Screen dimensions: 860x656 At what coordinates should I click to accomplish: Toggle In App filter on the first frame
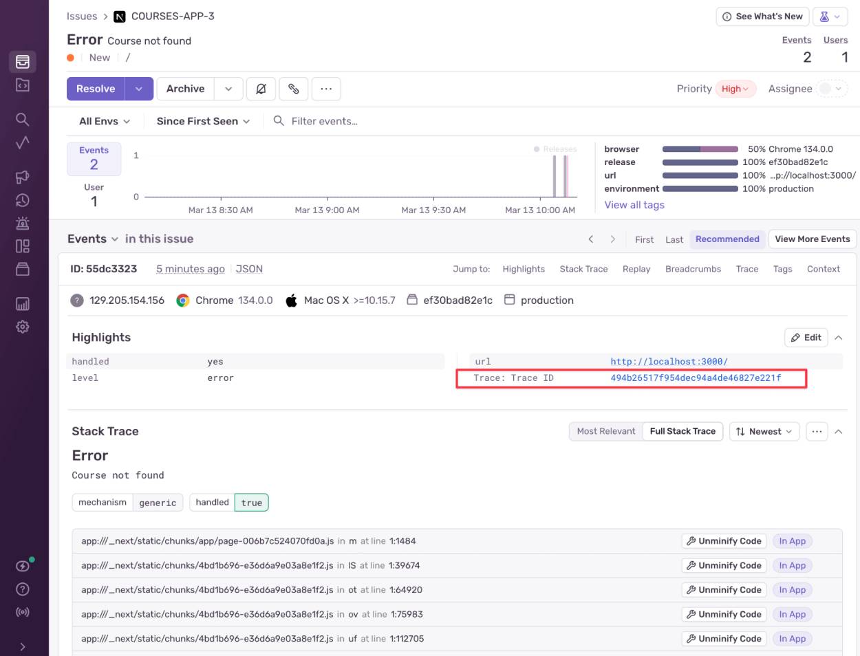point(793,541)
